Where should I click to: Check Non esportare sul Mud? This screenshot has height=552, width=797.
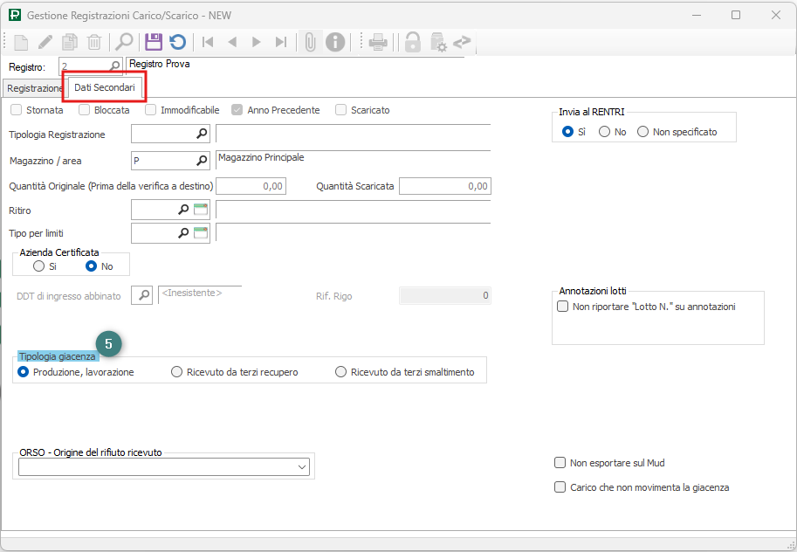(x=560, y=463)
